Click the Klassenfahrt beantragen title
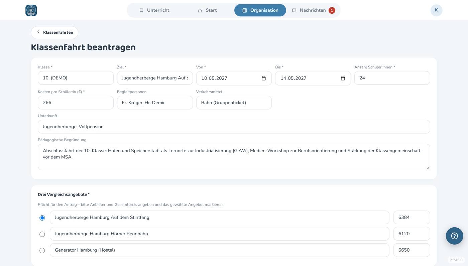Viewport: 468px width, 266px height. pyautogui.click(x=83, y=47)
